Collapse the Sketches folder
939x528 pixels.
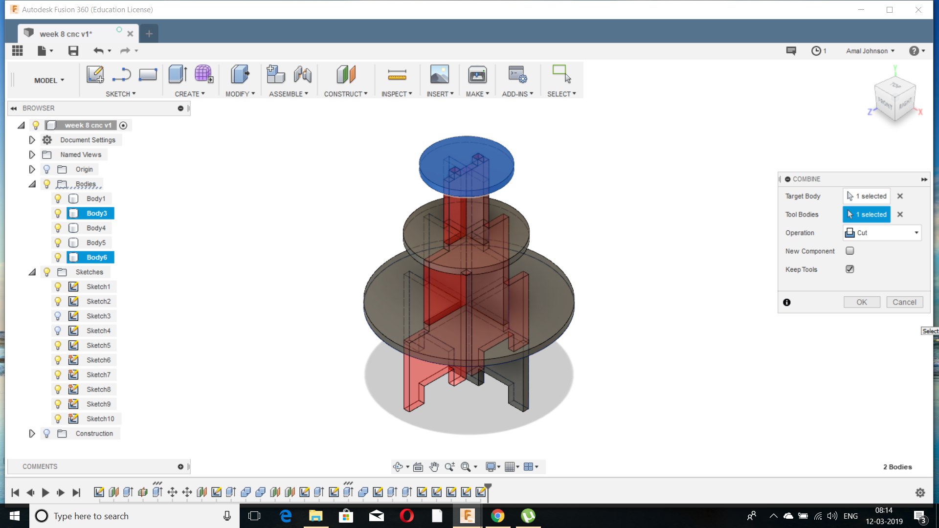click(32, 272)
